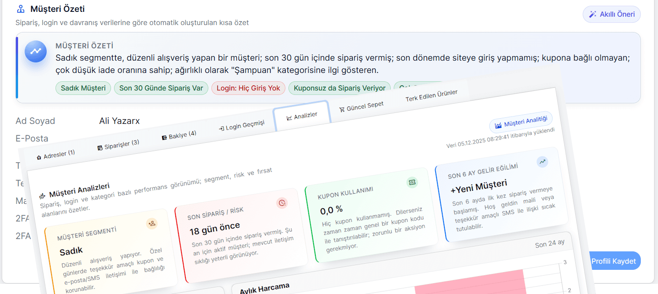The image size is (658, 294).
Task: Click the Müşteri Analizleri heading
Action: pos(79,190)
